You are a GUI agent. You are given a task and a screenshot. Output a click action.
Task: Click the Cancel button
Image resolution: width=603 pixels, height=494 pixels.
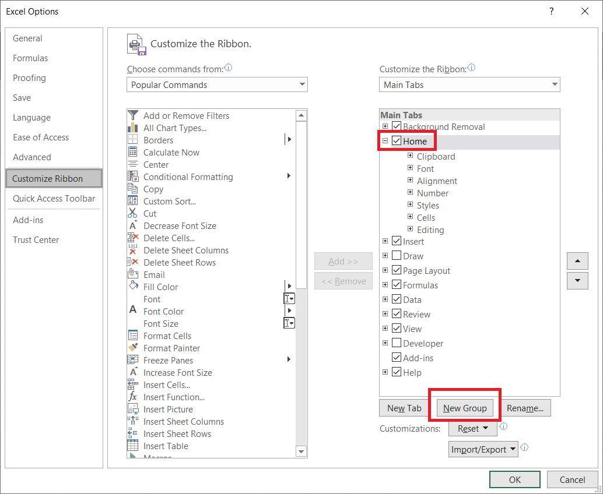coord(572,479)
